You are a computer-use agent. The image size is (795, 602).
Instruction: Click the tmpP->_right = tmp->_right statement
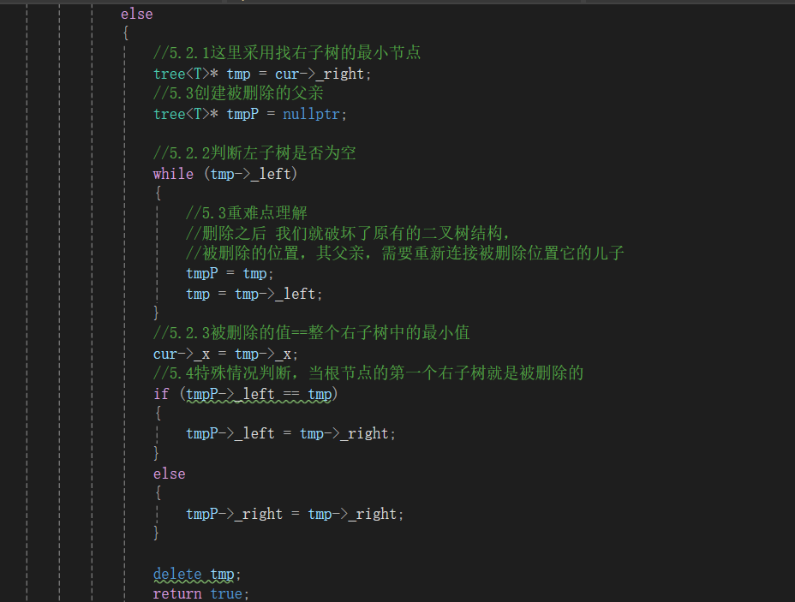click(x=294, y=513)
